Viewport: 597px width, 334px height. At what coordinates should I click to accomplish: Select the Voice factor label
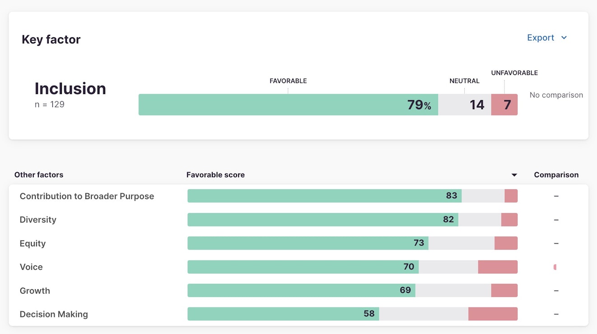click(x=31, y=267)
